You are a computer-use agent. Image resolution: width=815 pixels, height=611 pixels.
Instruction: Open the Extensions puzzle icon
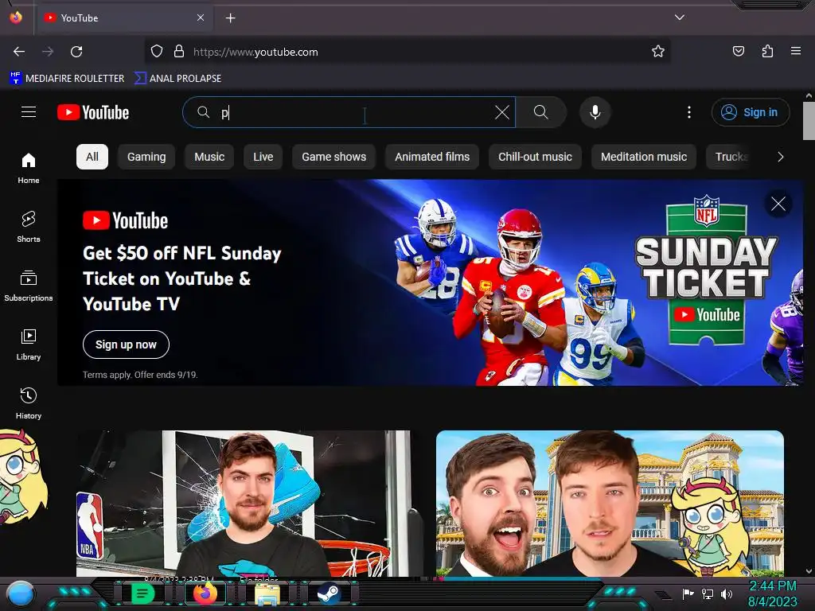(767, 51)
